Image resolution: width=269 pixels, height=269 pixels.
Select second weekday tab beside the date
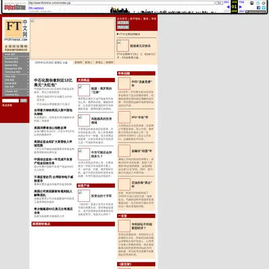(x=89, y=63)
